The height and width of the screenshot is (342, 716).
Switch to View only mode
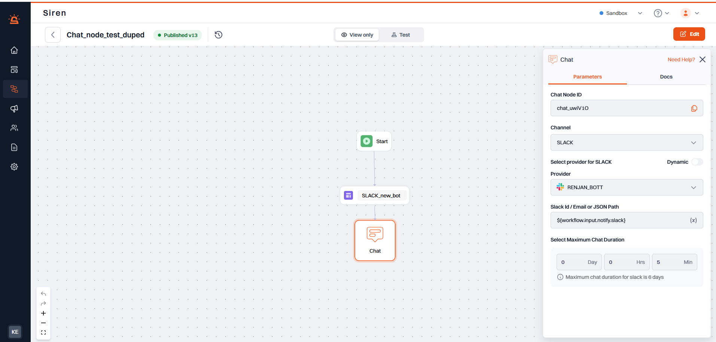[357, 35]
